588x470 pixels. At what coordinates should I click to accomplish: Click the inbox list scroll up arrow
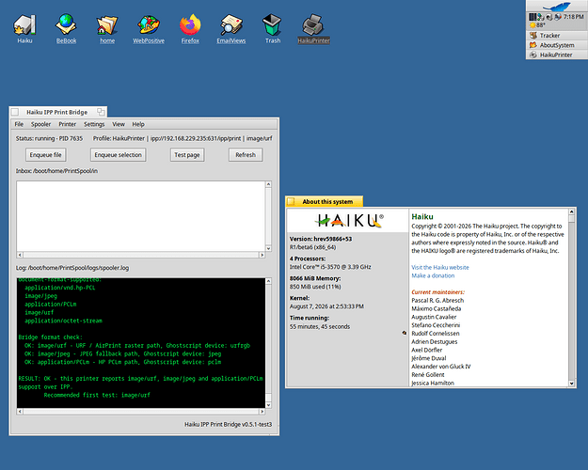268,184
